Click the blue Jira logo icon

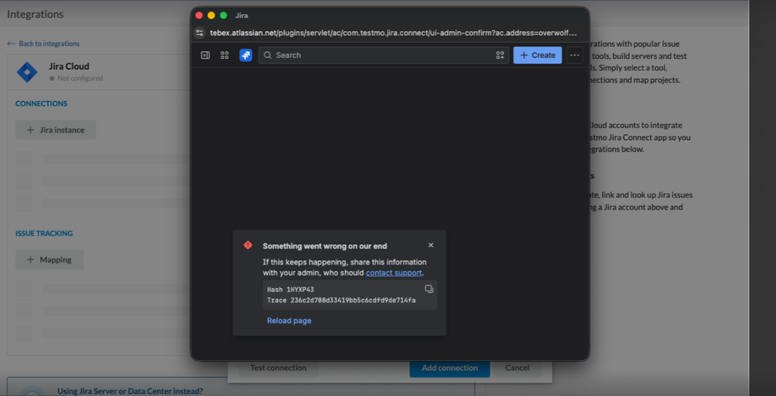tap(245, 55)
